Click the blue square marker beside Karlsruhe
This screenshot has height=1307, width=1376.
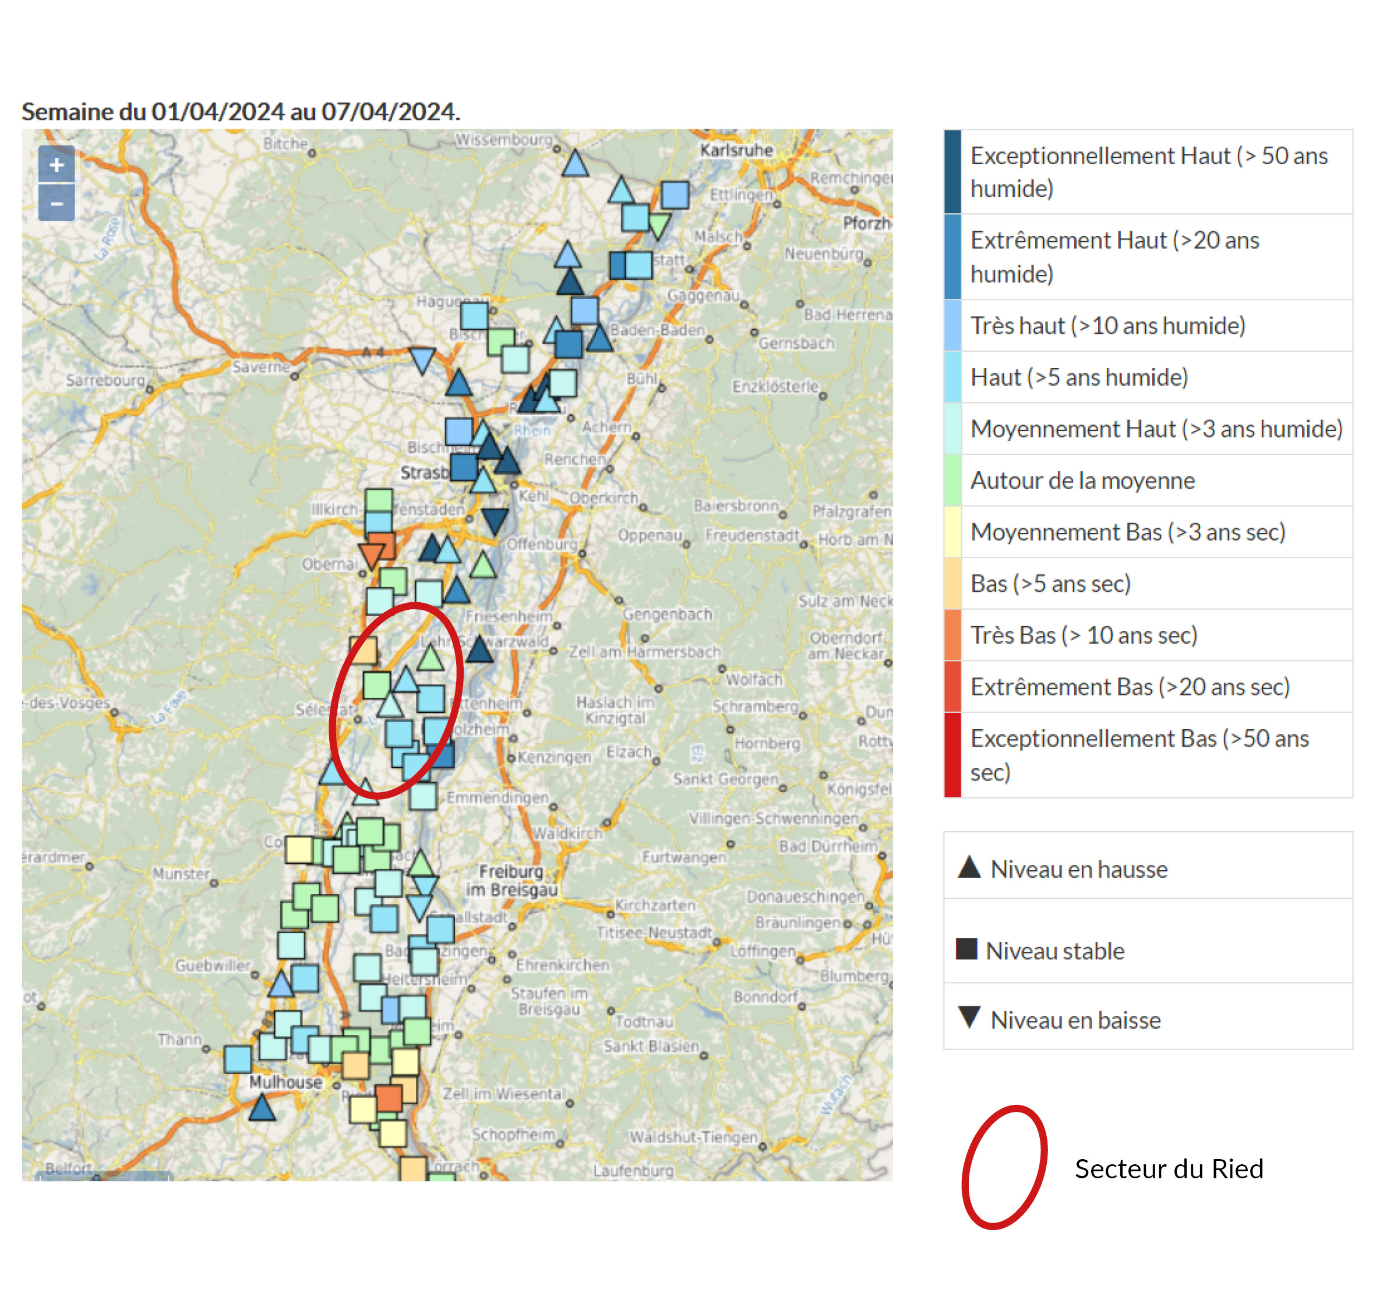tap(675, 195)
